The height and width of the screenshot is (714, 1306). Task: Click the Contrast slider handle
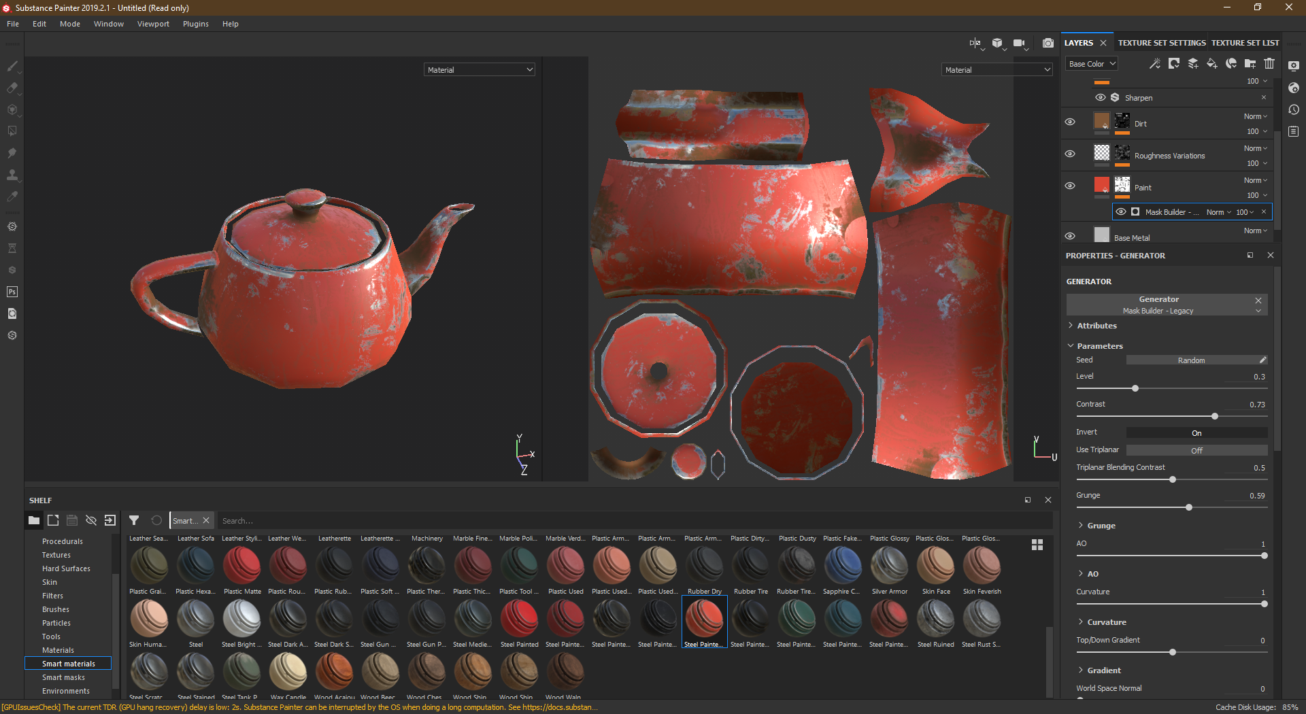1215,416
